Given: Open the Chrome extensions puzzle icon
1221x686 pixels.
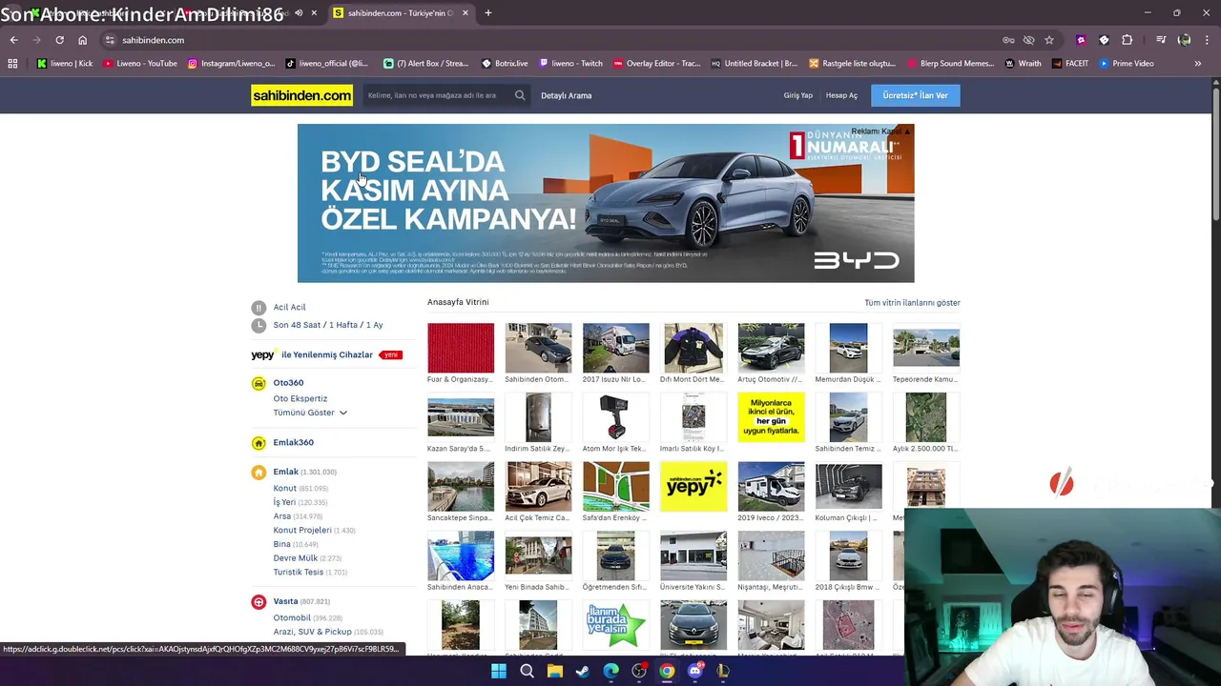Looking at the screenshot, I should coord(1127,40).
